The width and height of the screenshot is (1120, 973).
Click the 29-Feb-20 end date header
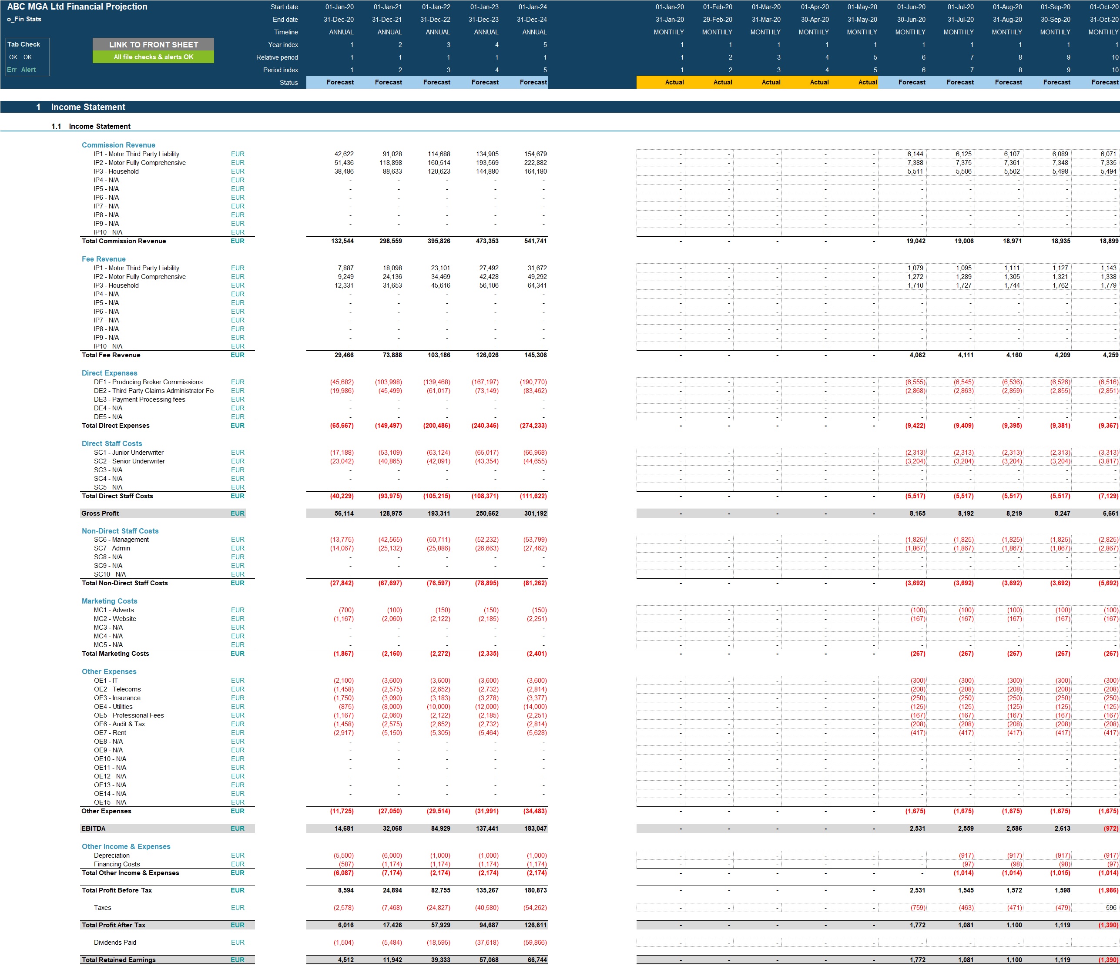[x=717, y=20]
